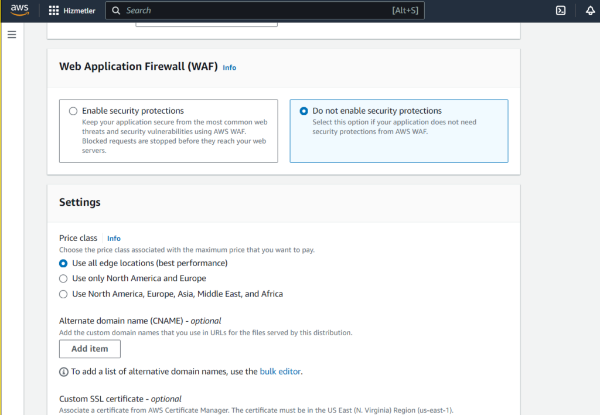Choose Use all edge locations option
Viewport: 600px width, 415px height.
[x=63, y=263]
